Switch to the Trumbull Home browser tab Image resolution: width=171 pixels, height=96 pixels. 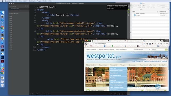[x=99, y=41]
